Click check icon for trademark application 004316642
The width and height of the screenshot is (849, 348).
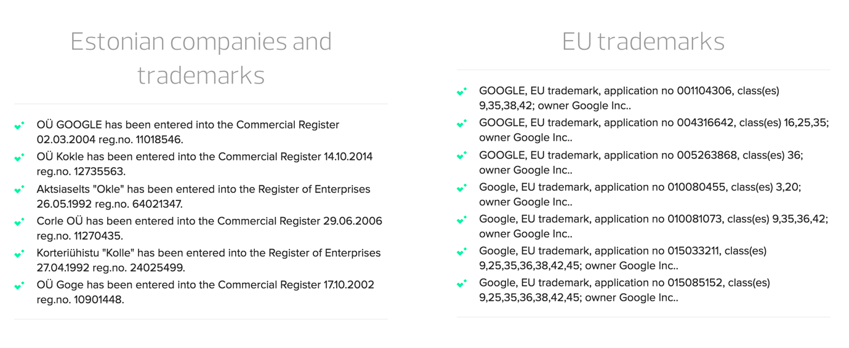(x=462, y=124)
